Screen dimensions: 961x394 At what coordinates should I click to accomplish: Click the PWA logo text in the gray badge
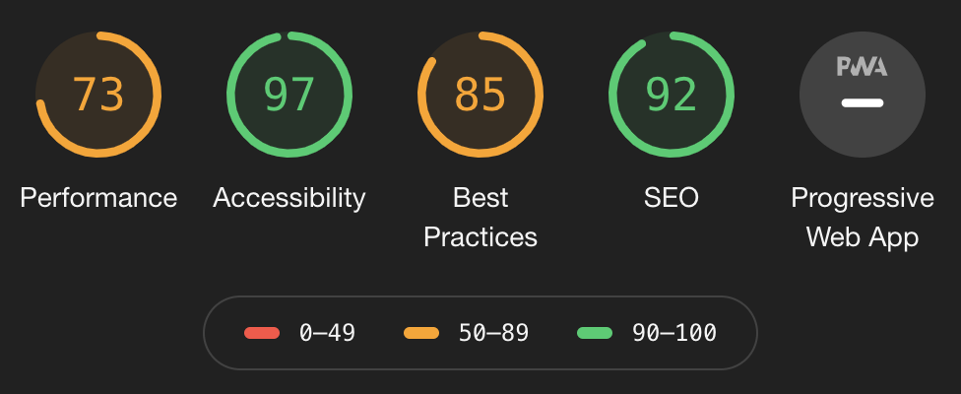tap(862, 66)
